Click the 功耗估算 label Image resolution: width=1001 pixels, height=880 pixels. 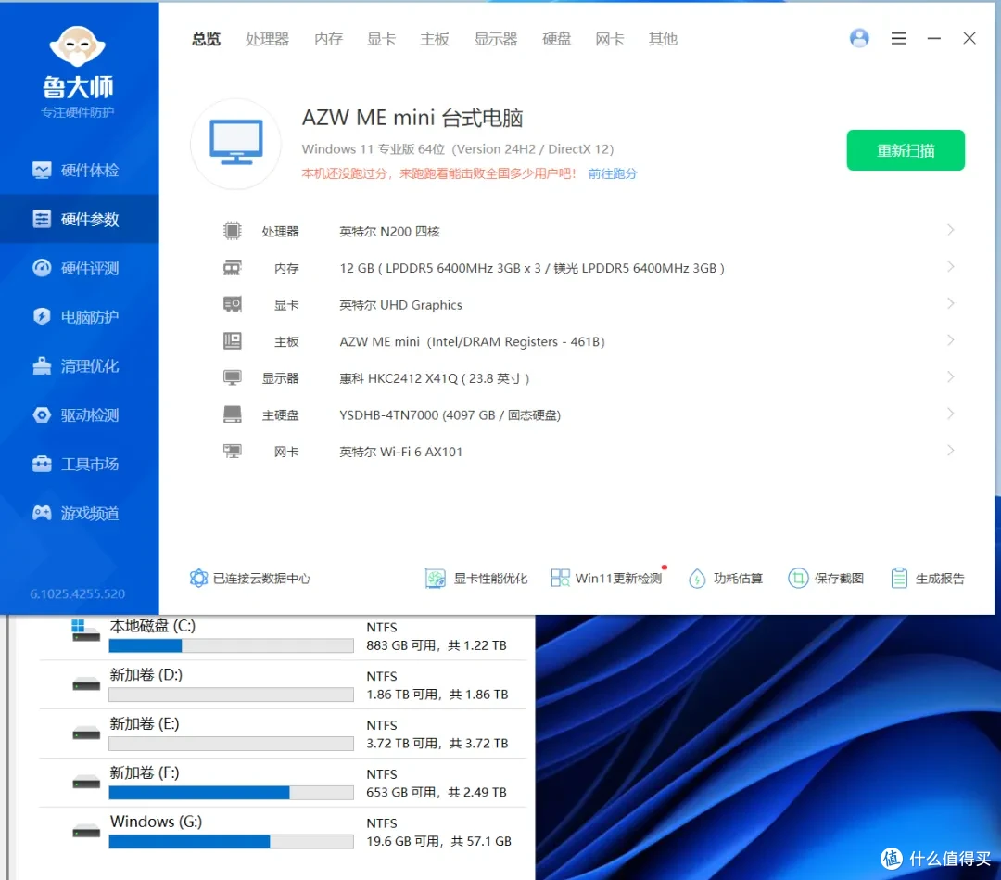click(738, 579)
